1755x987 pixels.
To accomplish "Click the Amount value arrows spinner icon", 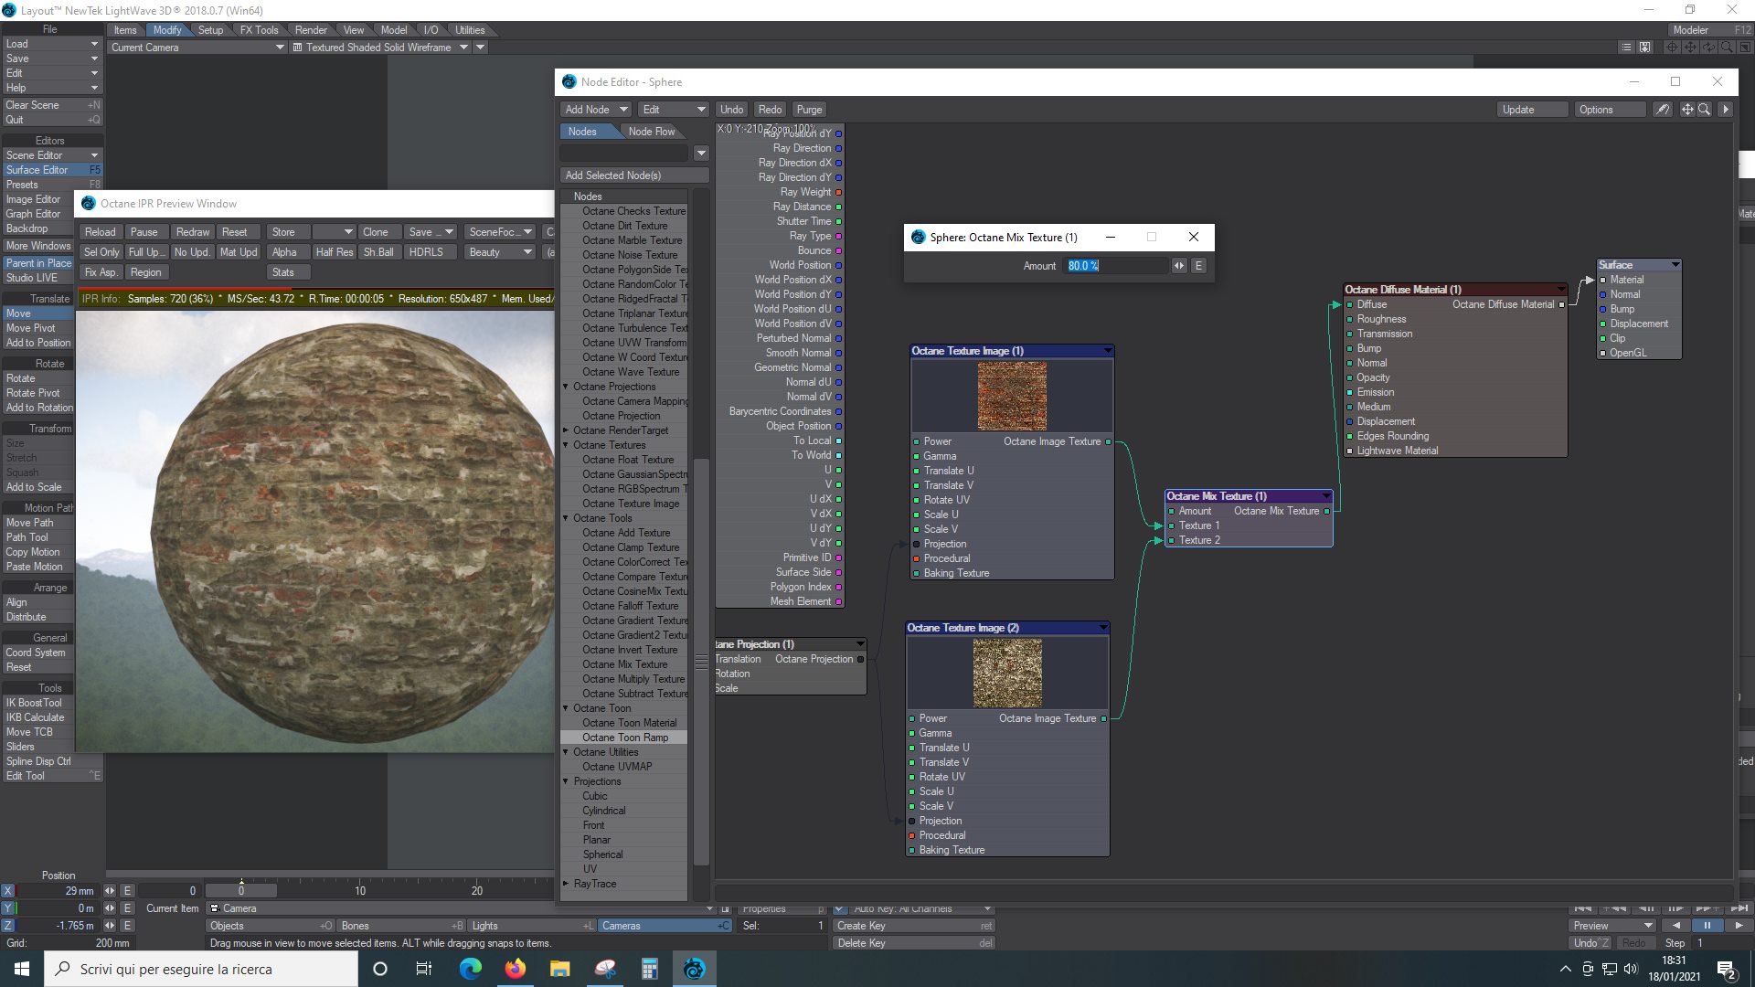I will click(x=1179, y=266).
